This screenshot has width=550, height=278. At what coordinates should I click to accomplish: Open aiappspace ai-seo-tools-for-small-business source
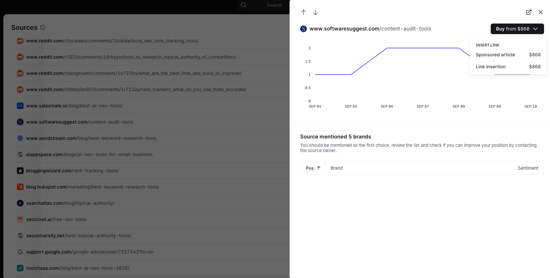pos(89,154)
